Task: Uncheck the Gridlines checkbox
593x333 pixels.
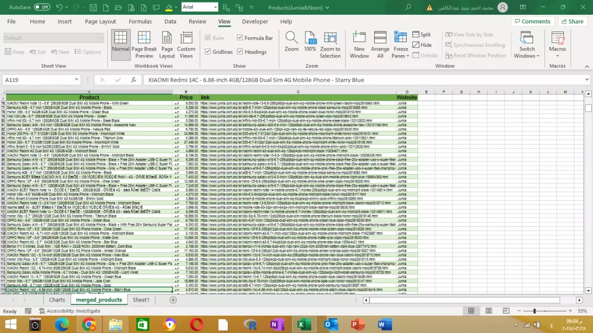Action: [x=208, y=52]
